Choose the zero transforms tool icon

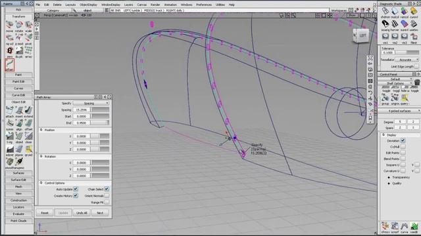[x=10, y=51]
